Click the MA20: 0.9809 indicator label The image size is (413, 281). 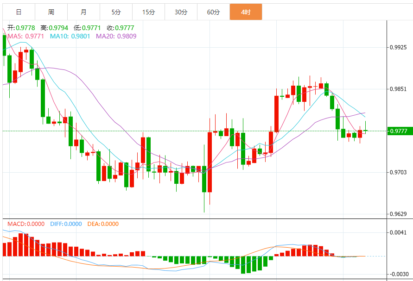point(116,36)
